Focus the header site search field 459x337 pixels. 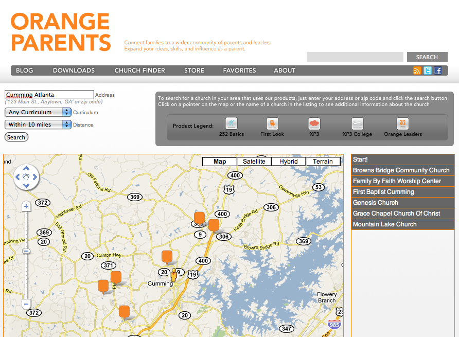click(x=355, y=57)
